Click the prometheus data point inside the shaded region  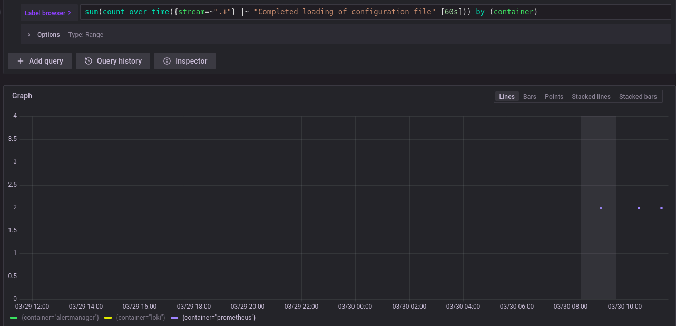(x=601, y=208)
